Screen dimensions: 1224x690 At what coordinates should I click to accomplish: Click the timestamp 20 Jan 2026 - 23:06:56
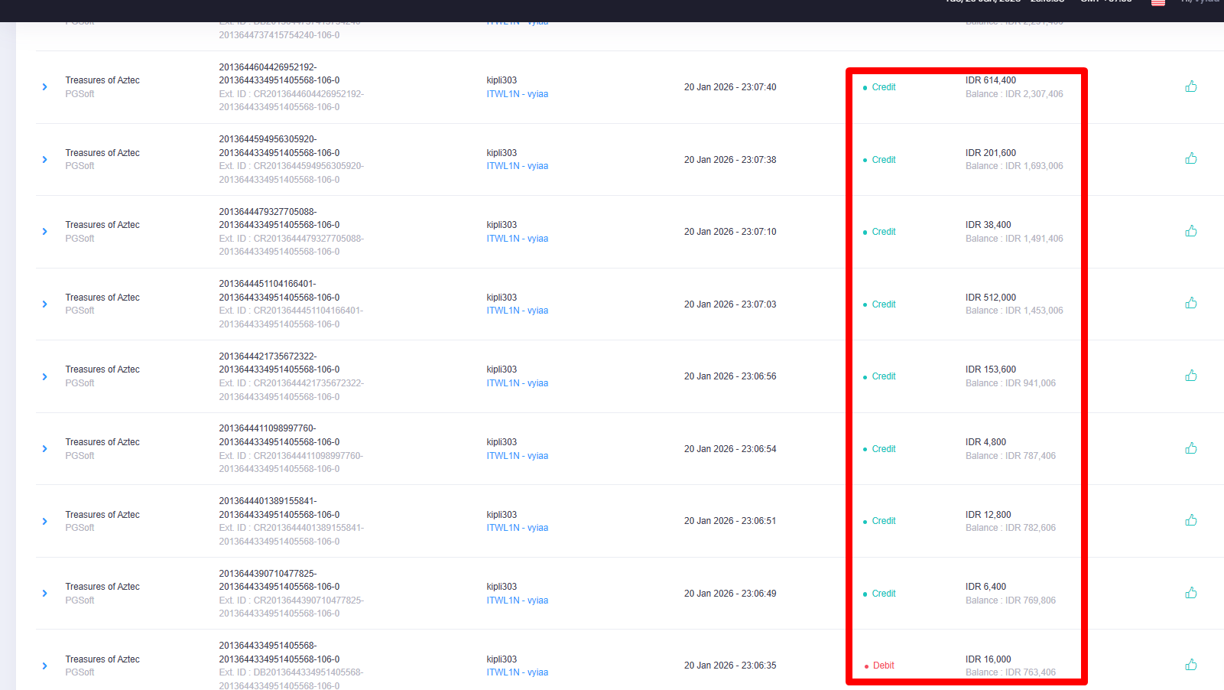point(730,376)
